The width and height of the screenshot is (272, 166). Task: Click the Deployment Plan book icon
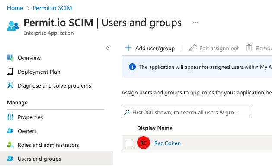10,72
